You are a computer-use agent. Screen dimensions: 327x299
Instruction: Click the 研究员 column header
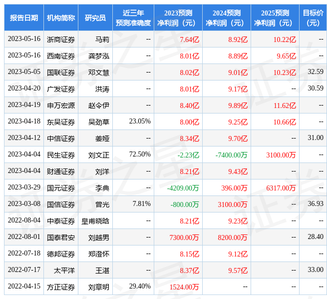(95, 17)
